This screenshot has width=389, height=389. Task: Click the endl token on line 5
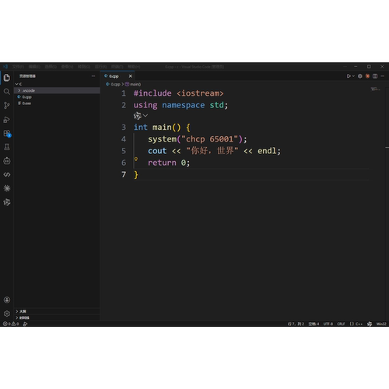267,151
